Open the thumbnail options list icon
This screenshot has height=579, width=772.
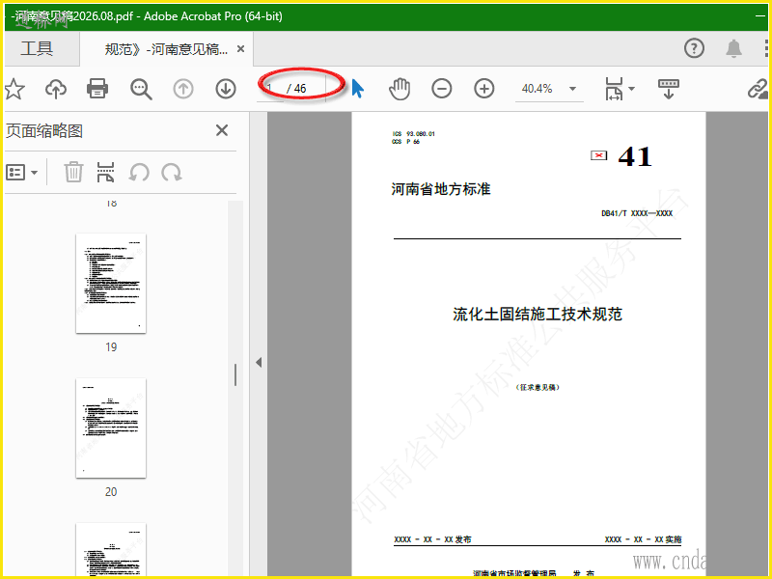pos(15,173)
